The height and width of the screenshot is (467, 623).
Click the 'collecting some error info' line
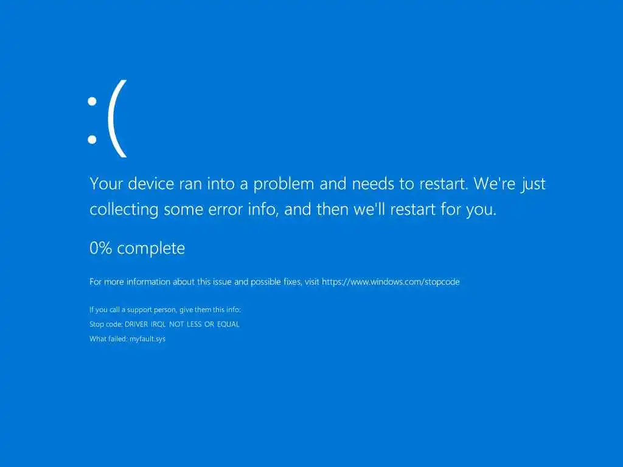click(293, 209)
